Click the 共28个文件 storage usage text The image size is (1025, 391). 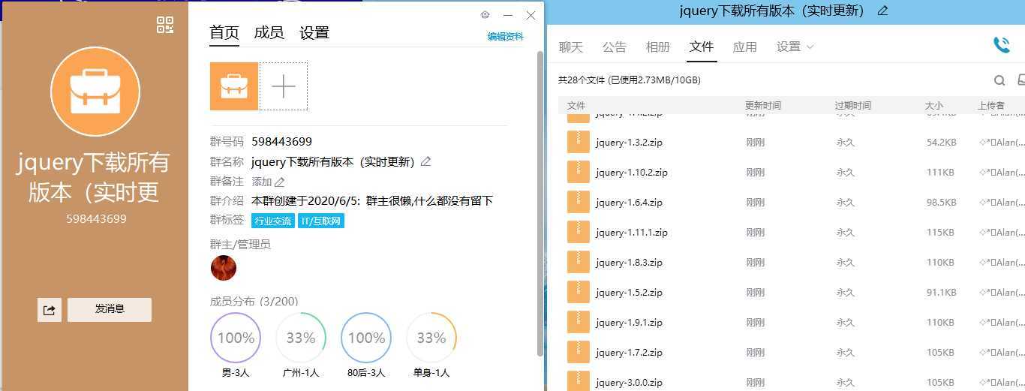pos(630,80)
